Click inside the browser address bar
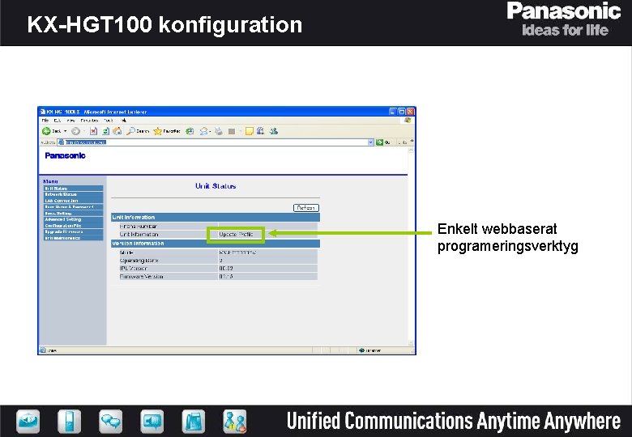The width and height of the screenshot is (632, 437). [214, 142]
